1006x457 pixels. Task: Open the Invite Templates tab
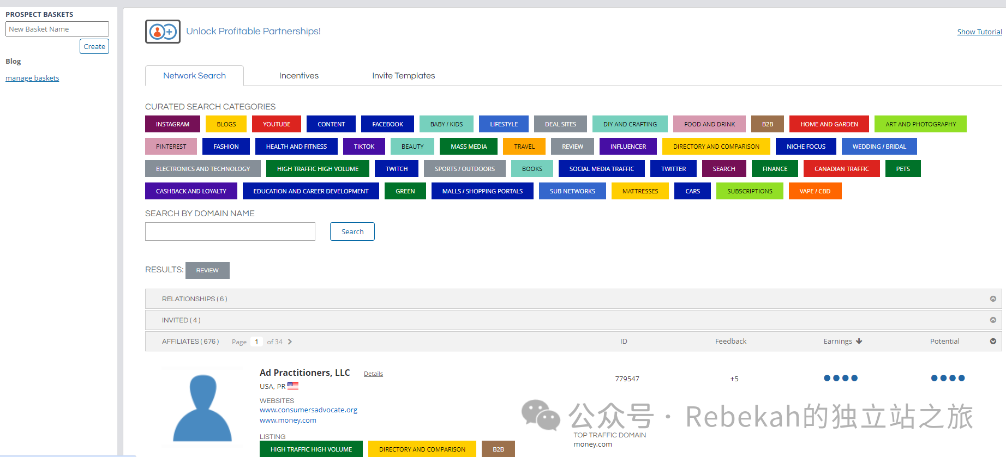[403, 76]
